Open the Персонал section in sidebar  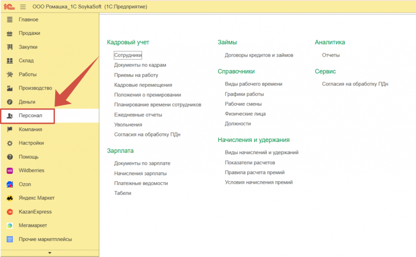click(30, 116)
